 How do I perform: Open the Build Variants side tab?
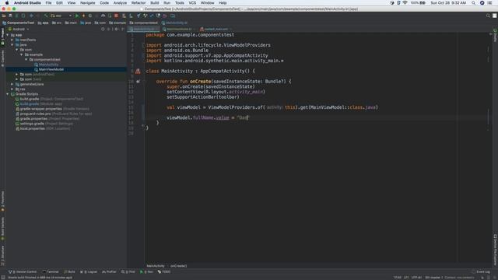click(x=2, y=229)
